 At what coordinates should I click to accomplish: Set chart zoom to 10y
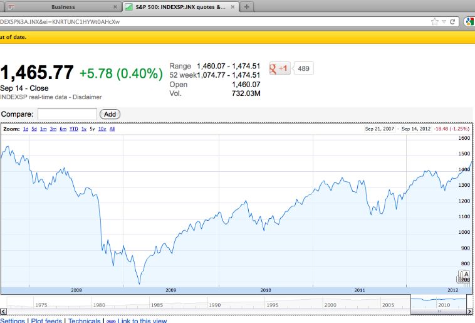102,129
